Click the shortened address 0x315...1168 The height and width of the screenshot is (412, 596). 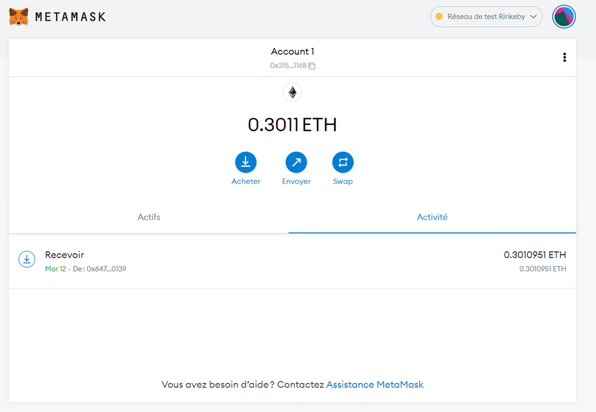tap(288, 65)
